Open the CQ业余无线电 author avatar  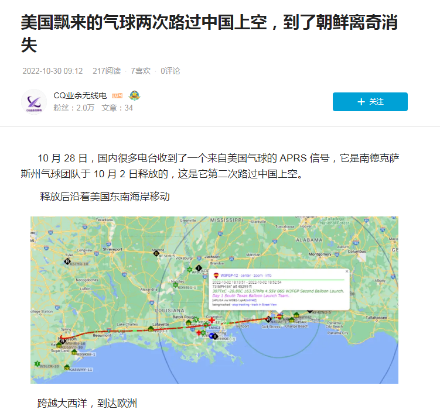[x=34, y=102]
